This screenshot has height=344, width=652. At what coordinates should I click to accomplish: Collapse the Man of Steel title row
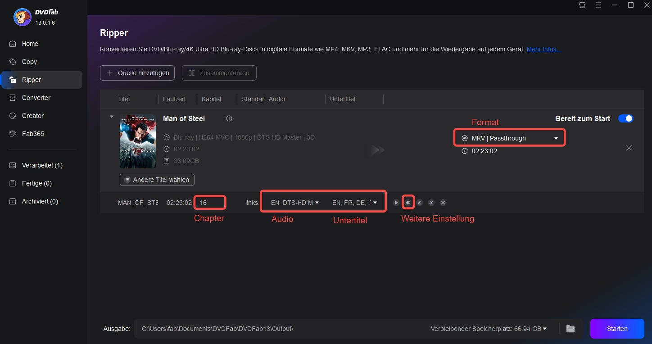[x=112, y=117]
